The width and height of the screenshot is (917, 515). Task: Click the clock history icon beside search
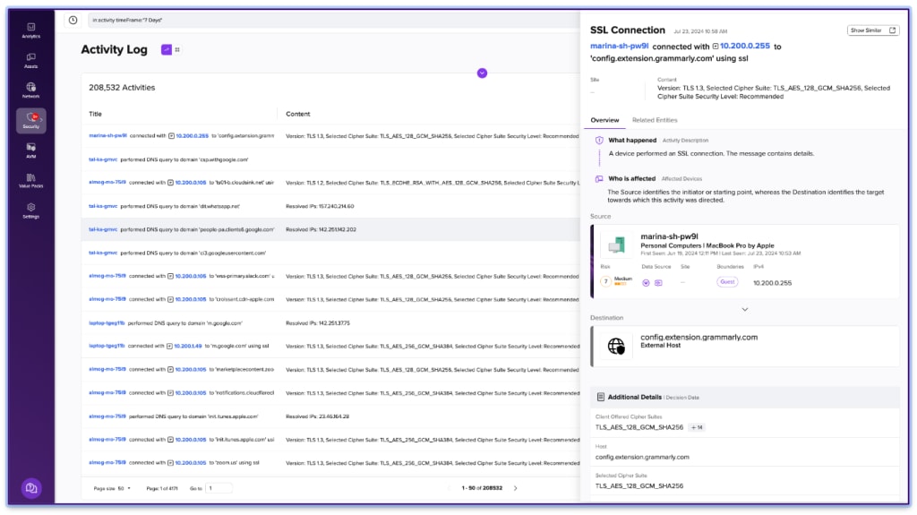(73, 20)
